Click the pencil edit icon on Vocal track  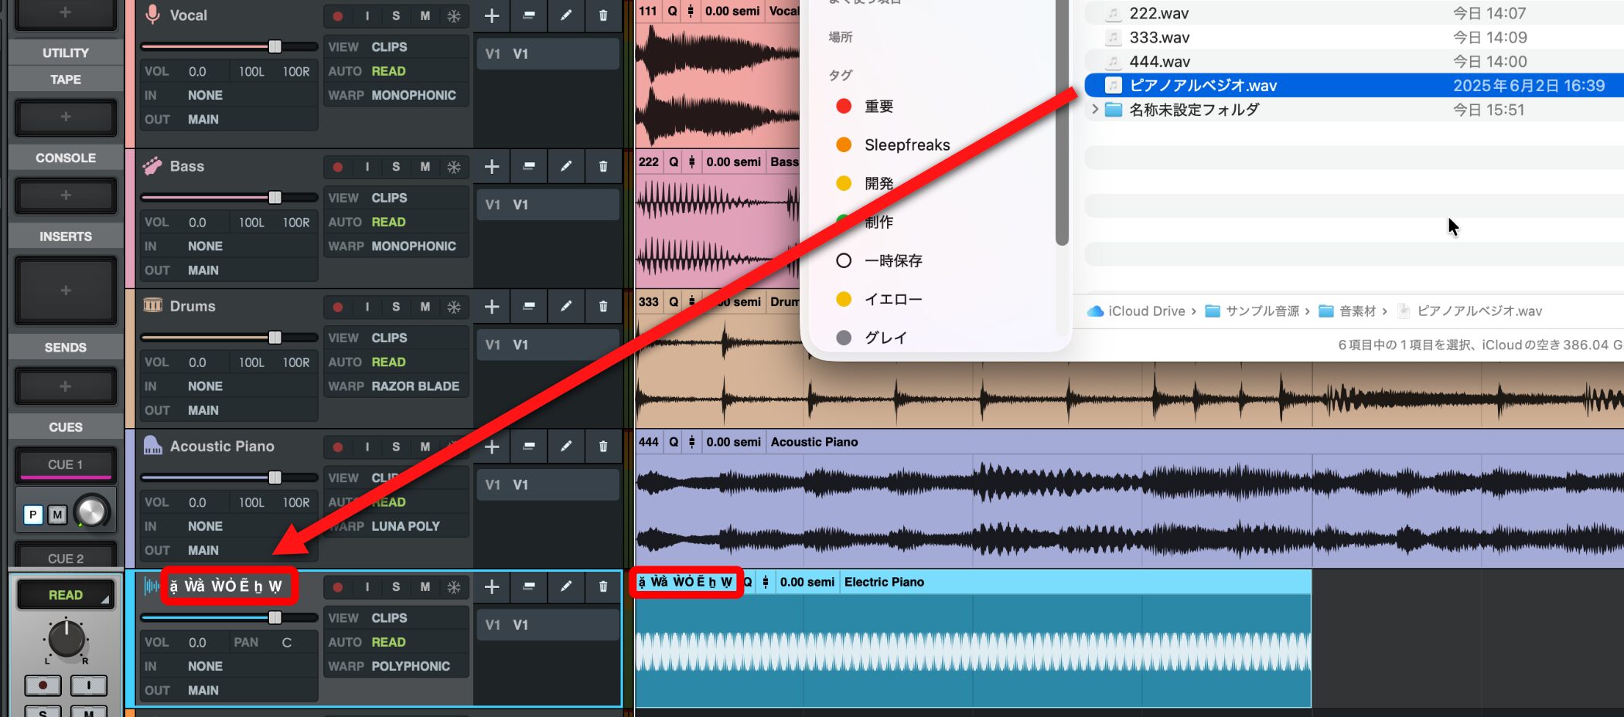tap(566, 15)
